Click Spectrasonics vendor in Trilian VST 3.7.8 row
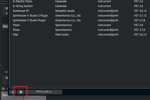Image resolution: width=150 pixels, height=100 pixels. click(x=63, y=30)
